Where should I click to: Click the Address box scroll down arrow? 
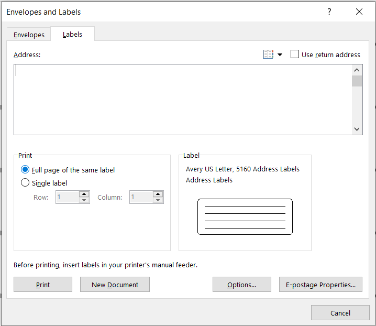click(x=357, y=129)
